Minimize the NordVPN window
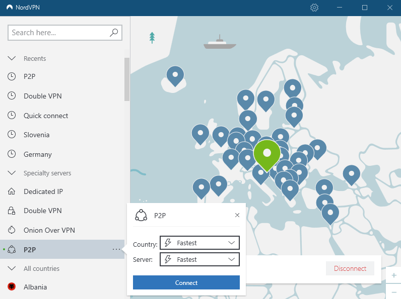401x299 pixels. (340, 8)
